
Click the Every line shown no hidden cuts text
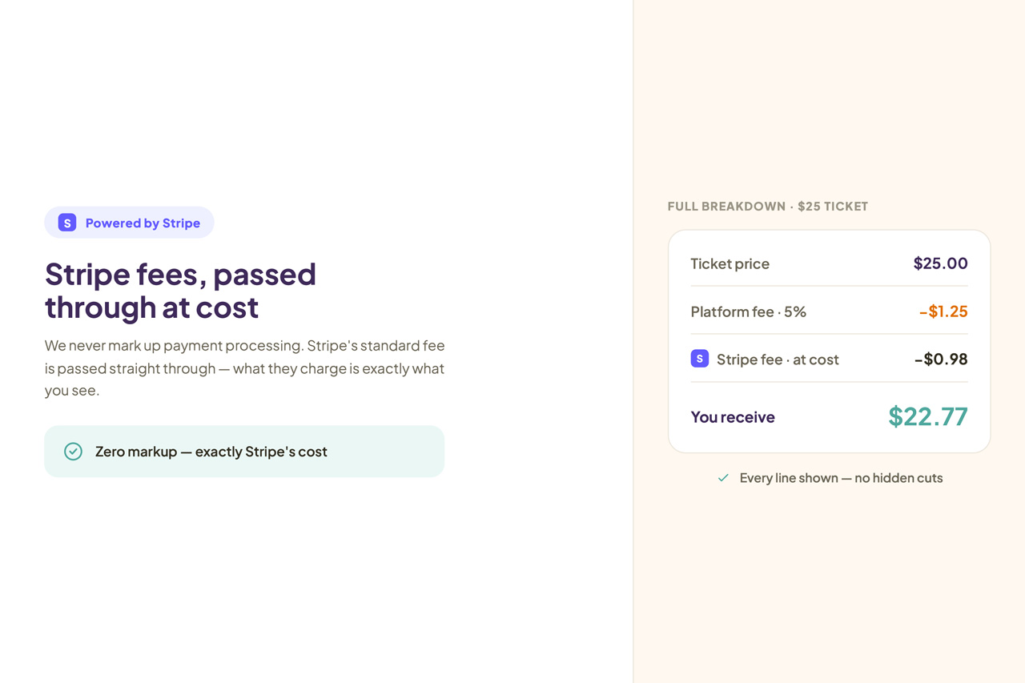tap(842, 478)
